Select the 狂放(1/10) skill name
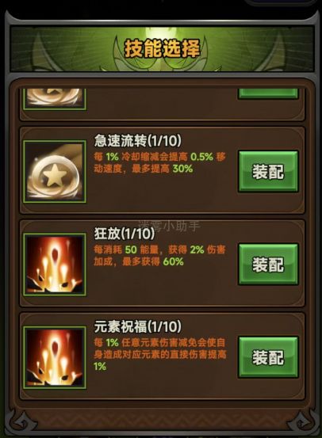 (x=125, y=233)
